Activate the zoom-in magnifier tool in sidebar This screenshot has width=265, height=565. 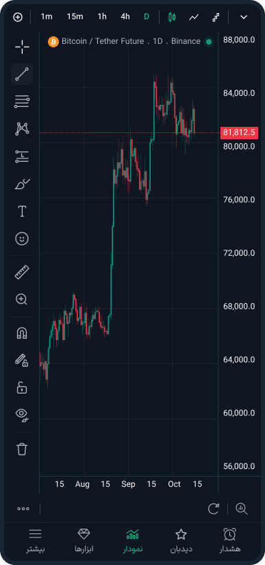21,299
